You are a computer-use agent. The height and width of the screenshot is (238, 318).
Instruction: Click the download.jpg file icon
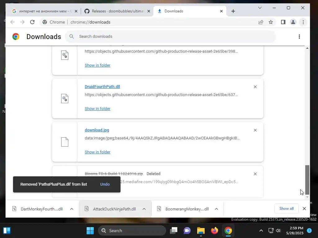pyautogui.click(x=65, y=142)
